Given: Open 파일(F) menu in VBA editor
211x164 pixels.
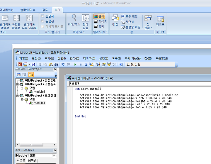Looking at the screenshot, I should tap(23, 58).
